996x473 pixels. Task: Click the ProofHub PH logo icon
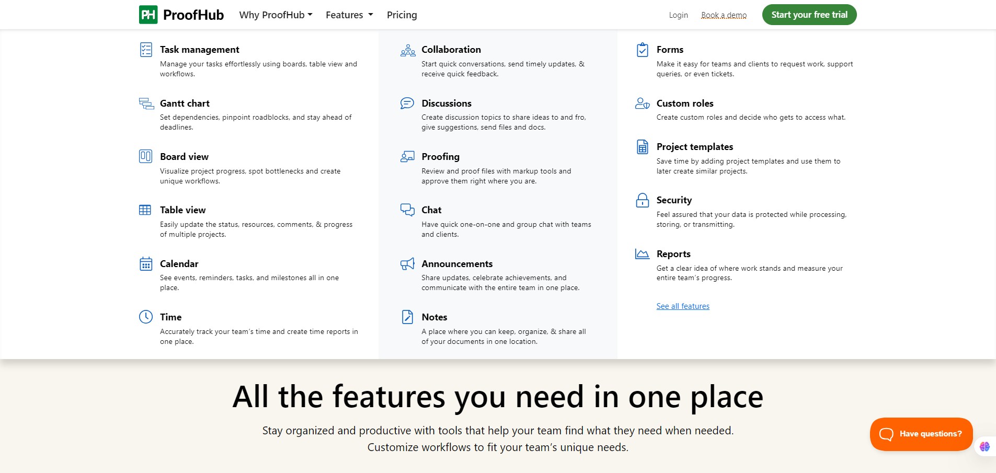148,15
